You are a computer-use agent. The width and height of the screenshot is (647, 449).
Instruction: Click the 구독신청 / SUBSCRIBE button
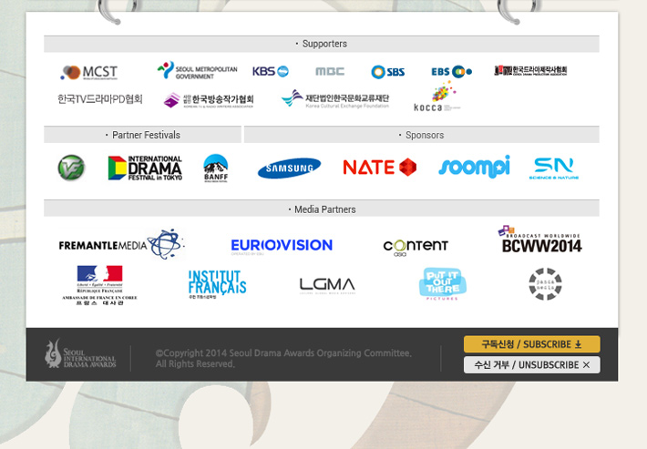532,344
